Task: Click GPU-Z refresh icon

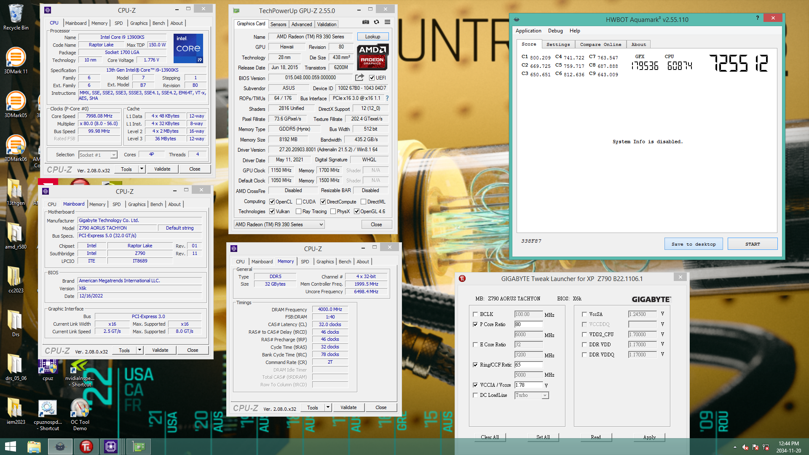Action: (376, 22)
